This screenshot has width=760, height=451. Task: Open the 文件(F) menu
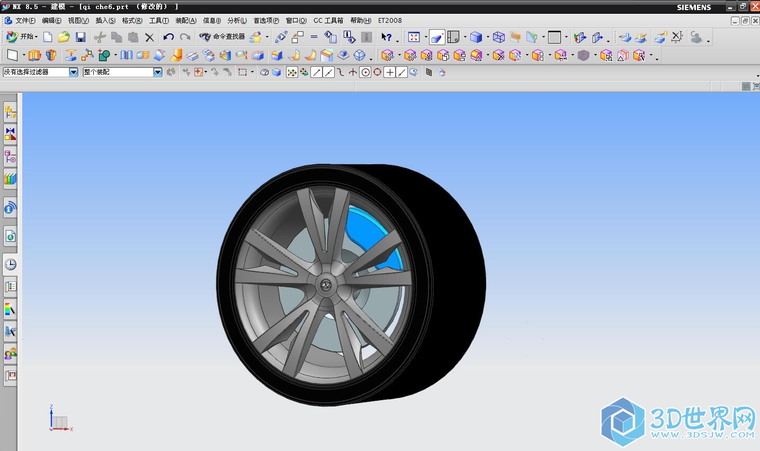[25, 21]
